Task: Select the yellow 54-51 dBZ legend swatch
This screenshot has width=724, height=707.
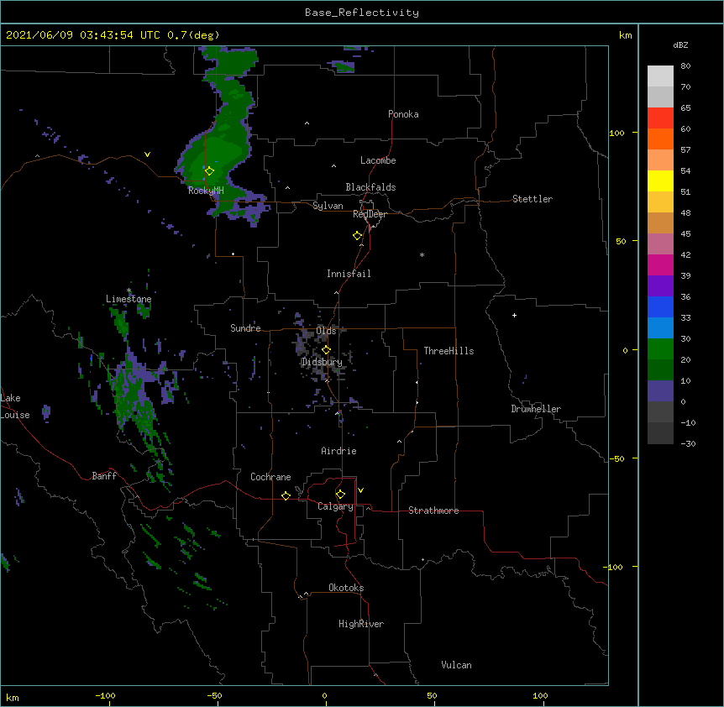Action: [x=660, y=181]
